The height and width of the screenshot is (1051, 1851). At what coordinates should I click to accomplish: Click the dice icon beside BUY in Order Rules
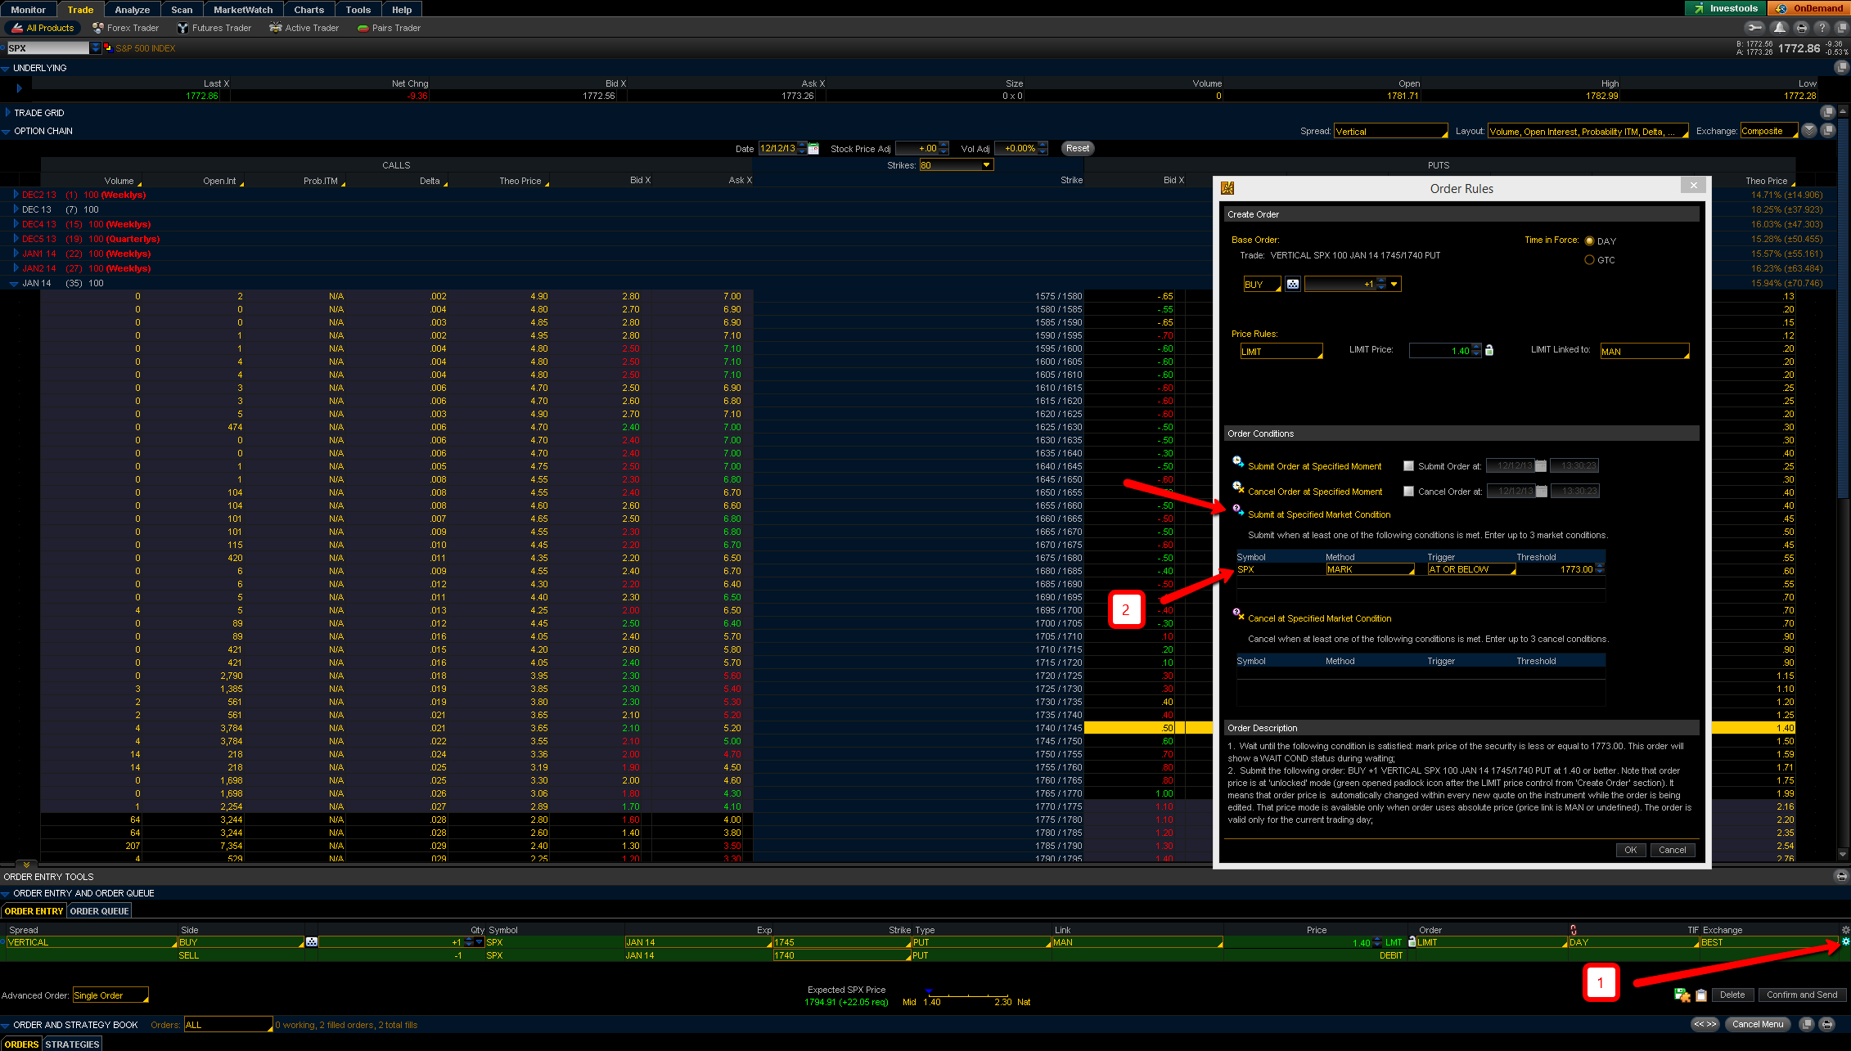click(x=1293, y=284)
